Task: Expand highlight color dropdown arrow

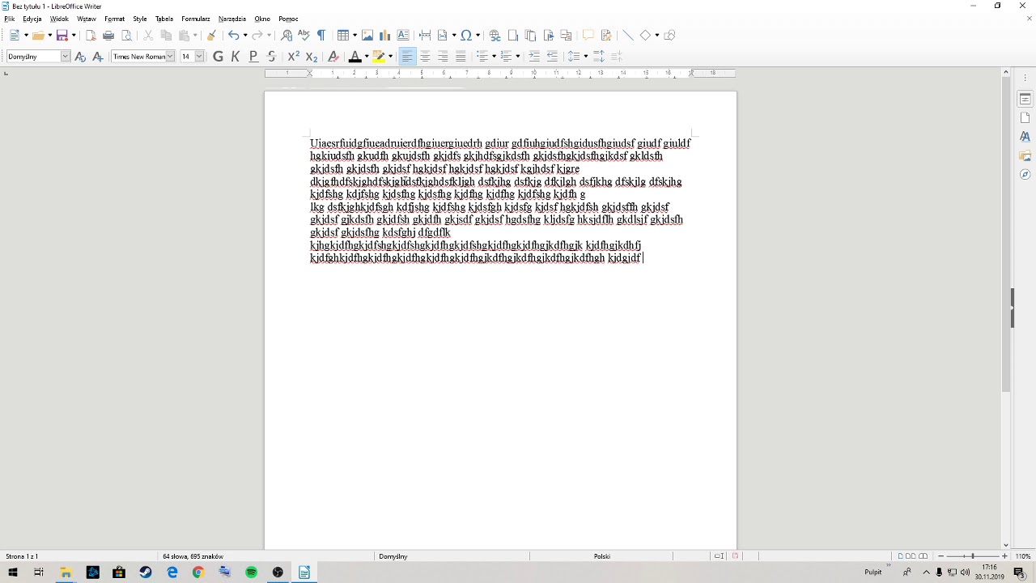Action: [390, 57]
